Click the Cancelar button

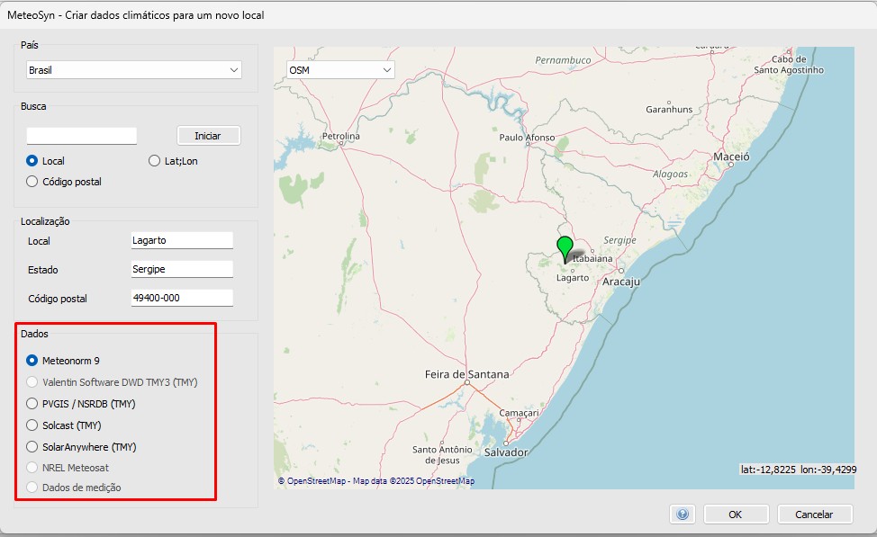814,515
